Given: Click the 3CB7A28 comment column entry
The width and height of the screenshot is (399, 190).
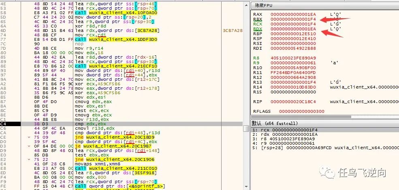Looking at the screenshot, I should coord(233,30).
